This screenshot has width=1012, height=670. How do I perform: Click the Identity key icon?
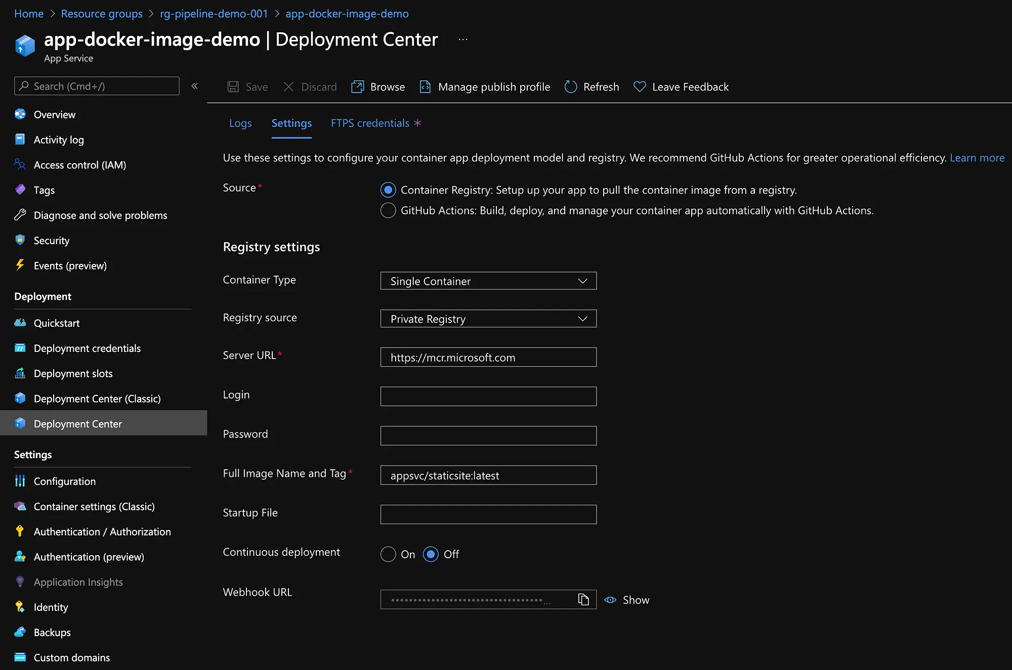[20, 607]
